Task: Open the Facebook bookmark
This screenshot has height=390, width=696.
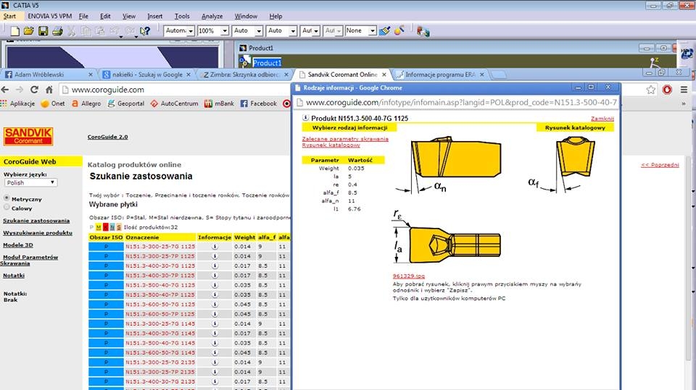Action: (x=258, y=103)
